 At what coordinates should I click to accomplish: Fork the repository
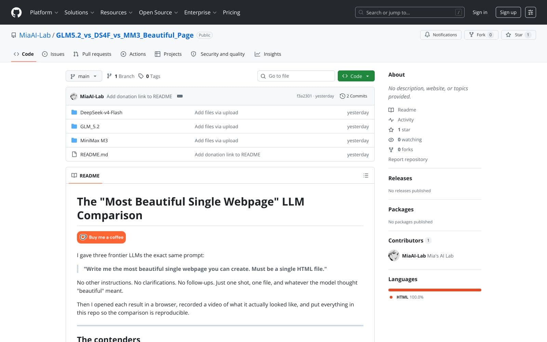(481, 35)
